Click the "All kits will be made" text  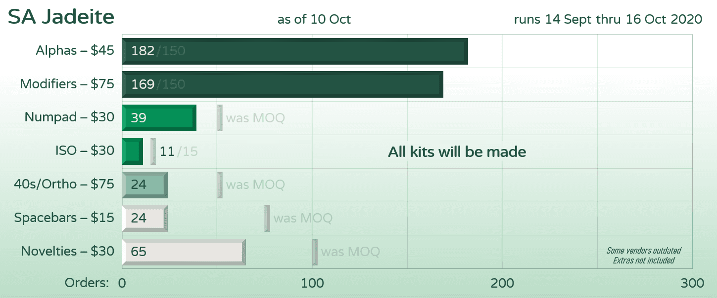pyautogui.click(x=457, y=152)
